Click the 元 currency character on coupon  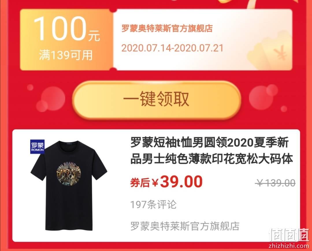[94, 35]
